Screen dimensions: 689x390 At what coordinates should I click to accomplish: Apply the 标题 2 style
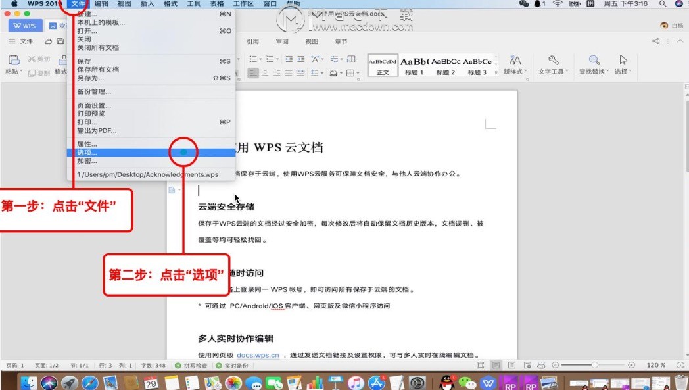pos(446,66)
